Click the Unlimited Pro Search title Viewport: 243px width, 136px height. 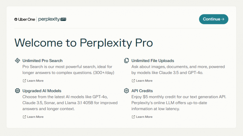43,61
